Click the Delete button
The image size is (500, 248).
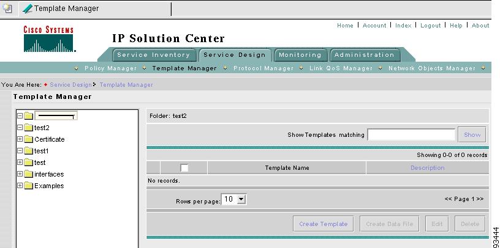point(470,224)
